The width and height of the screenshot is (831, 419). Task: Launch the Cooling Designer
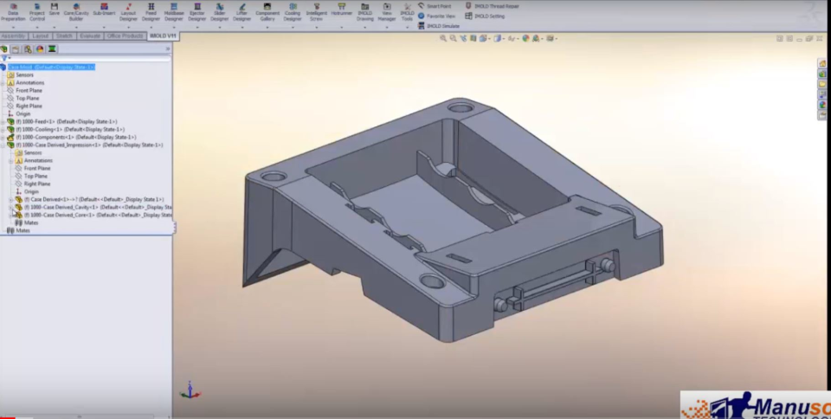(x=292, y=12)
